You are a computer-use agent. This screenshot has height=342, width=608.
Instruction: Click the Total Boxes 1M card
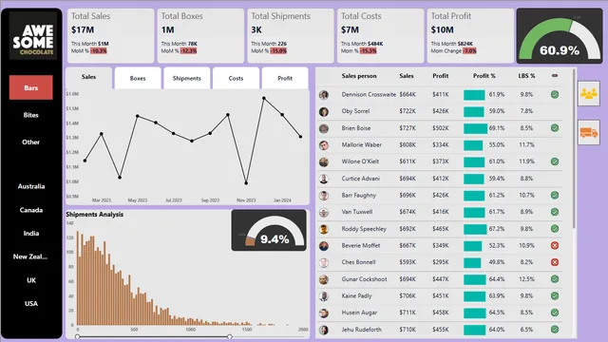coord(200,36)
